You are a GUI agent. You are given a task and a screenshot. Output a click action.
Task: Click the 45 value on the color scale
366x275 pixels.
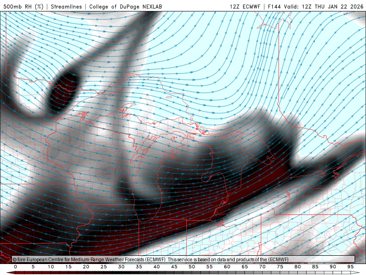pos(174,267)
